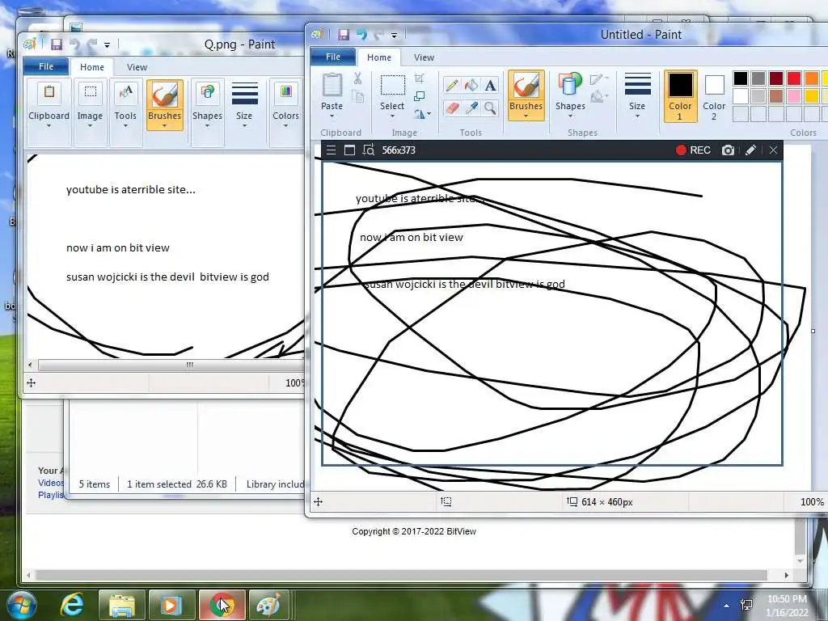828x621 pixels.
Task: Select the Text tool in Untitled Paint
Action: (491, 85)
